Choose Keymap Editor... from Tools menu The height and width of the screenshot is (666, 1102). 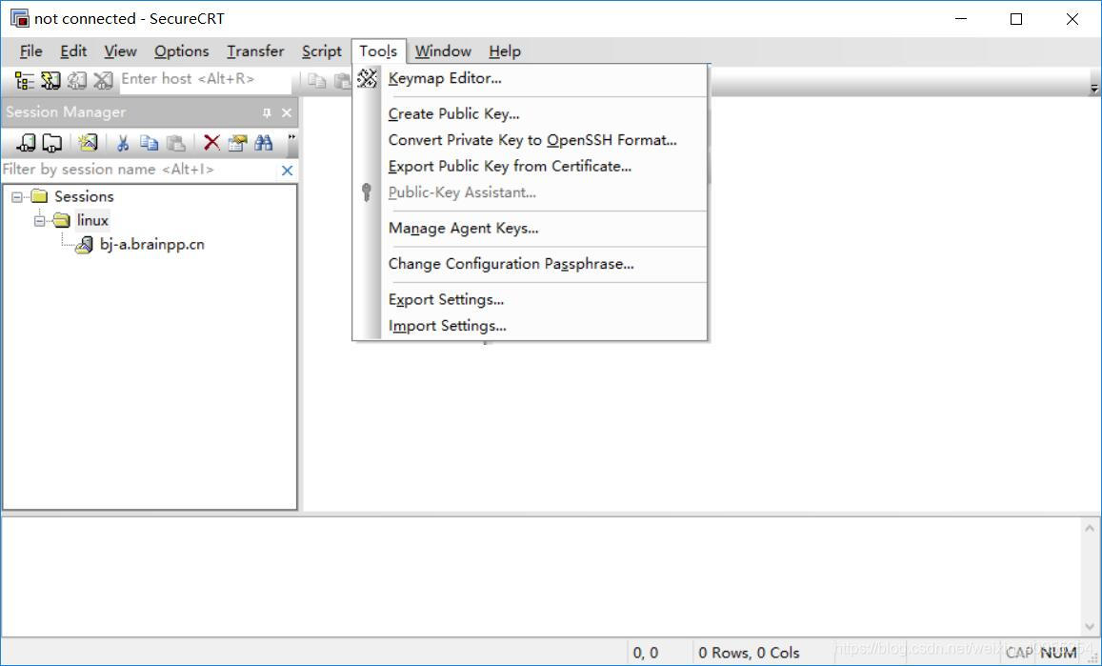(531, 78)
